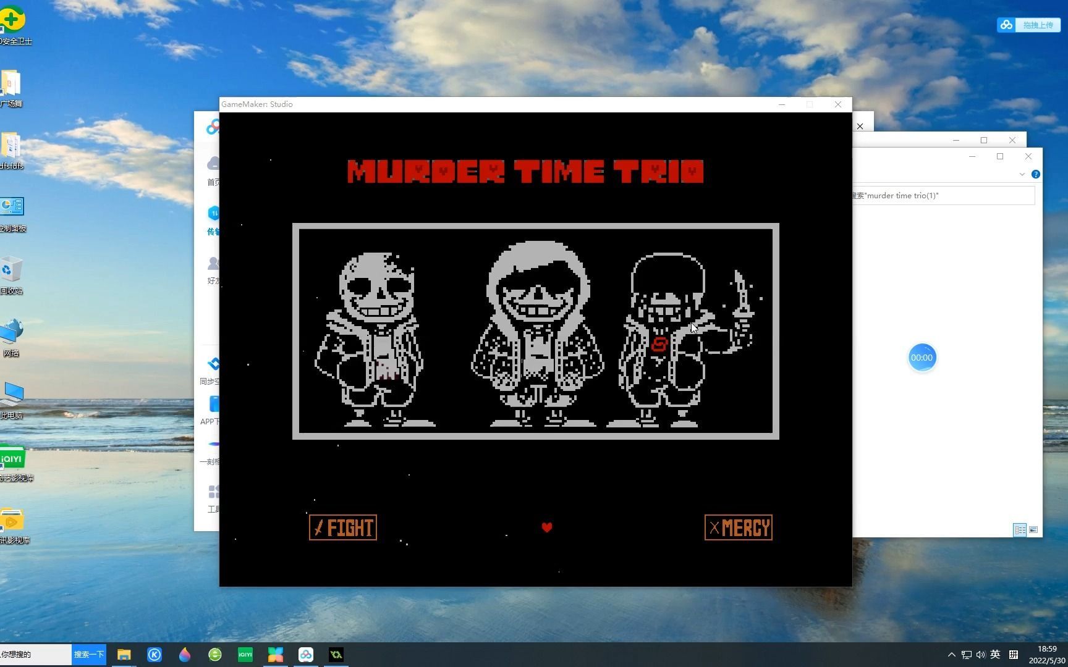Viewport: 1068px width, 667px height.
Task: Open the Baidu Netdisk taskbar icon
Action: [x=306, y=655]
